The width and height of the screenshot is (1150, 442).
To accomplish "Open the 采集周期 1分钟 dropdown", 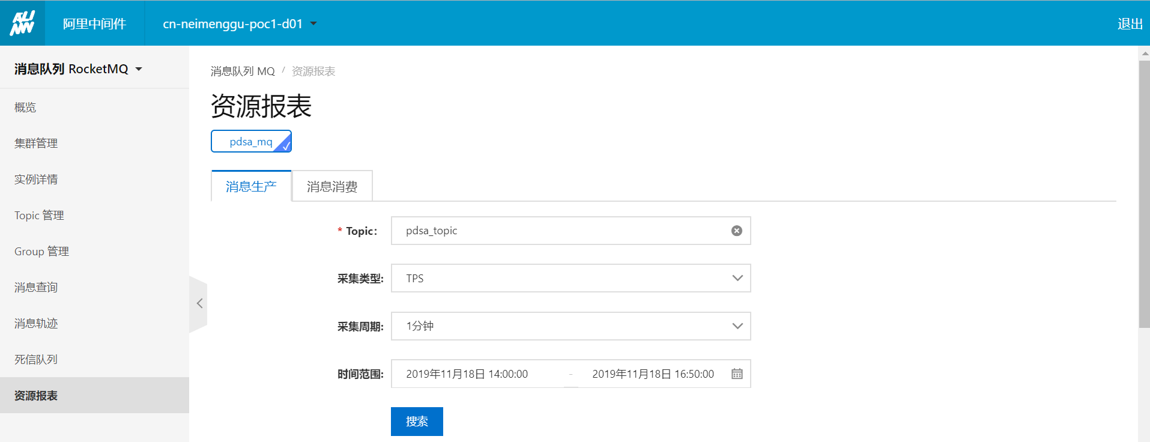I will (570, 326).
